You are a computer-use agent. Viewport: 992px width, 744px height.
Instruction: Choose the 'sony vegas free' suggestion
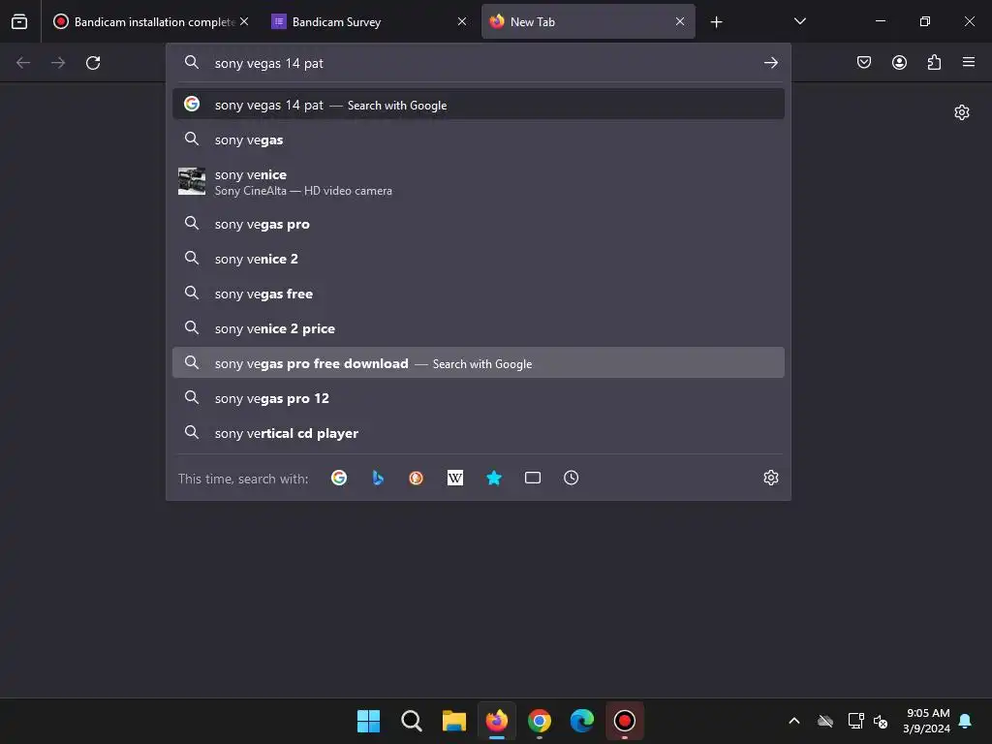click(x=479, y=294)
